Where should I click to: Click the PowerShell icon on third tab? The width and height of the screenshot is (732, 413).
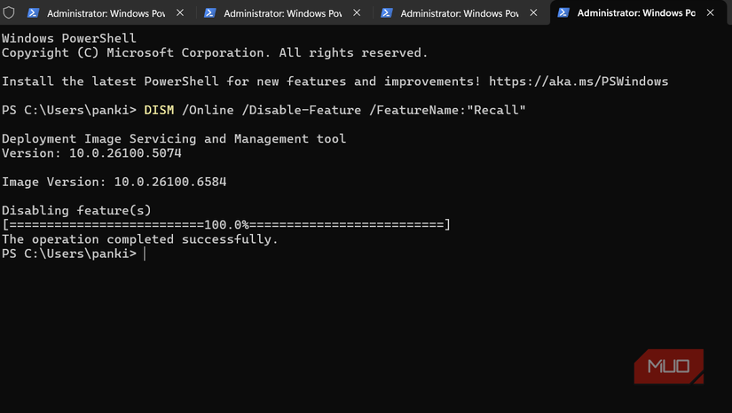click(386, 13)
